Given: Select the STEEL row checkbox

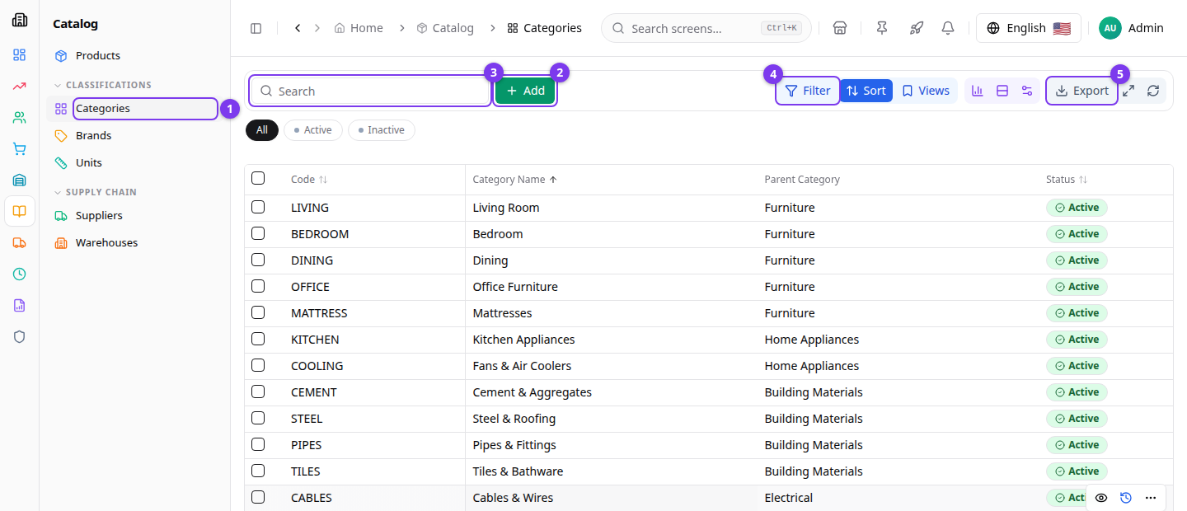Looking at the screenshot, I should (x=258, y=418).
